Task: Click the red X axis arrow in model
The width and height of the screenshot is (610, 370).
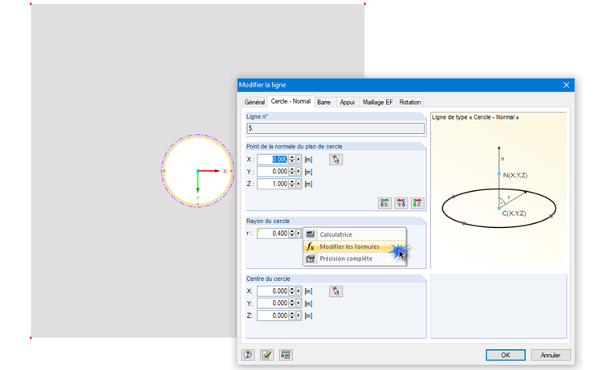Action: pyautogui.click(x=209, y=171)
